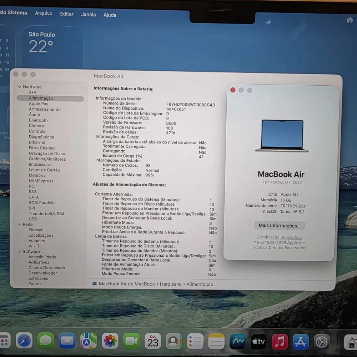Launch FaceTime from the Dock
This screenshot has width=357, height=357.
(131, 341)
